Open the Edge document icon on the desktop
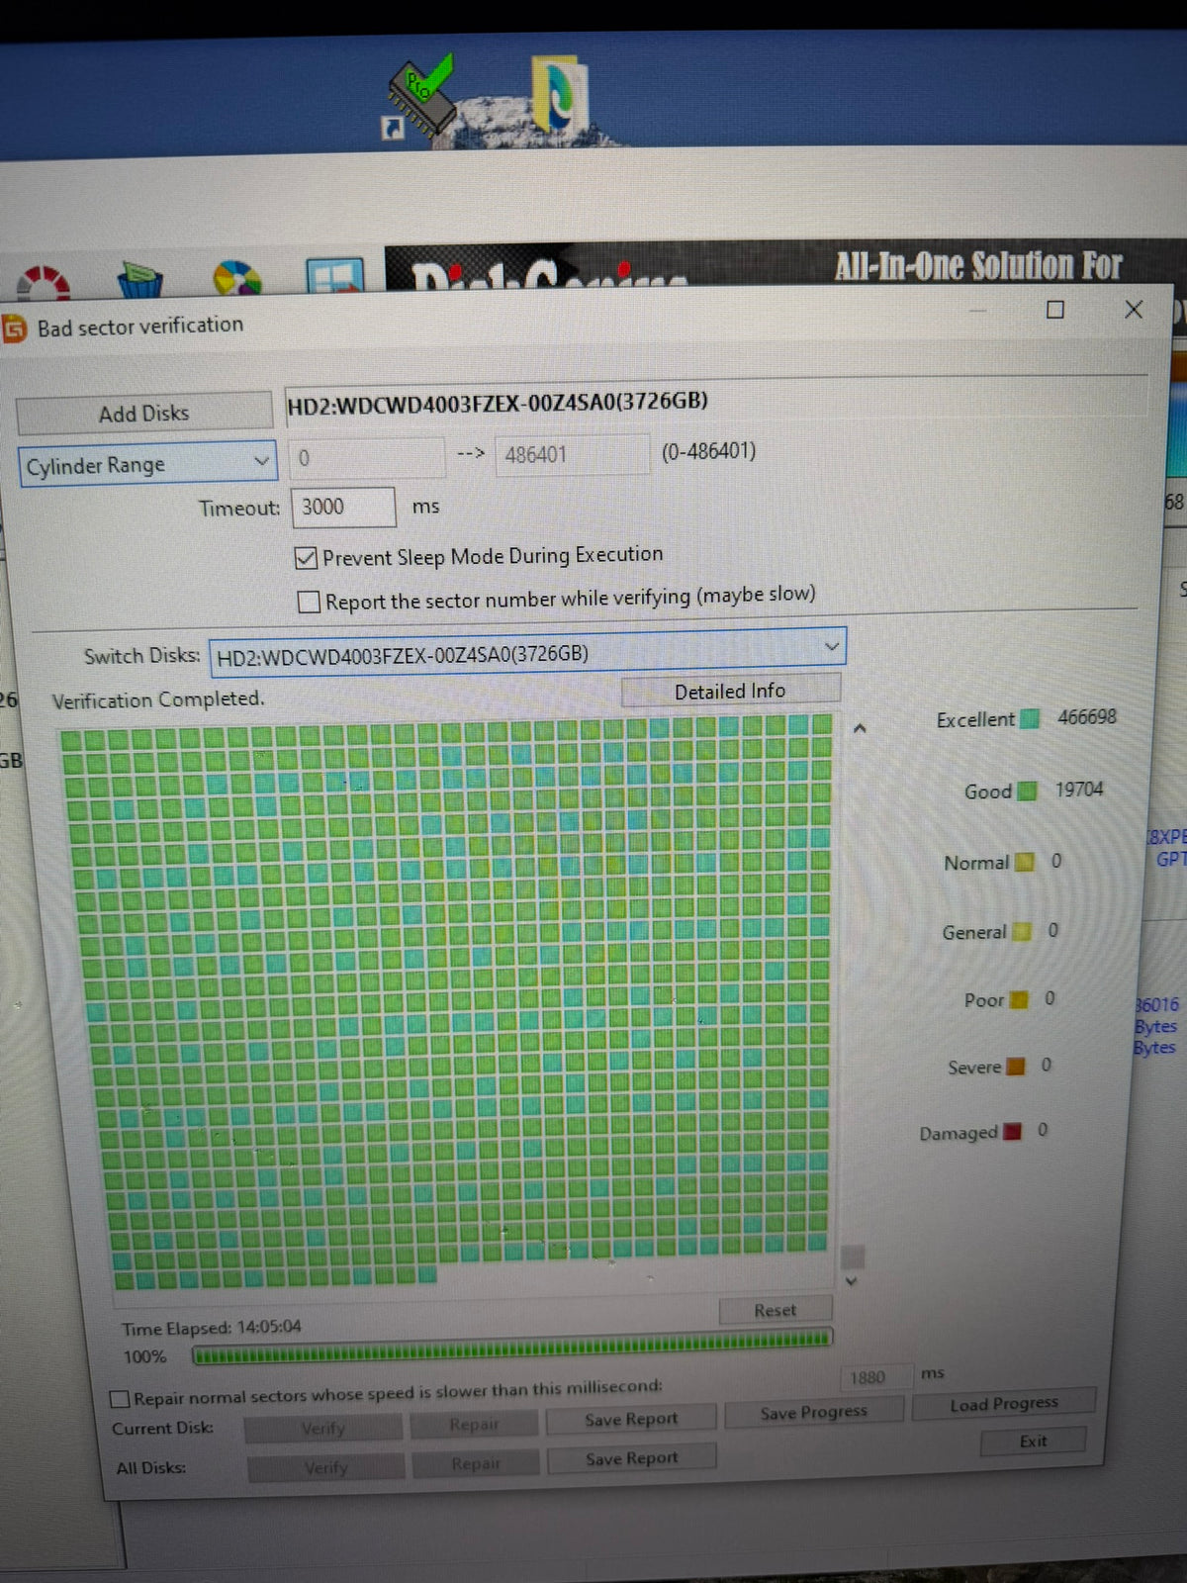Viewport: 1187px width, 1583px height. (x=560, y=96)
